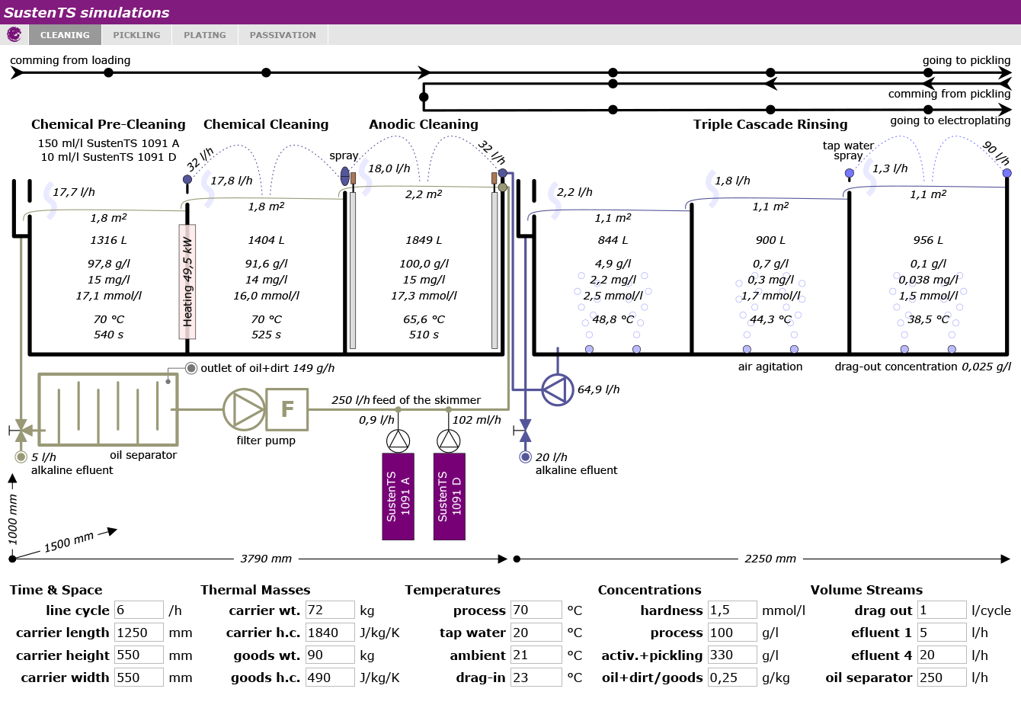Click the carrier length input field
Viewport: 1021px width, 724px height.
[139, 633]
